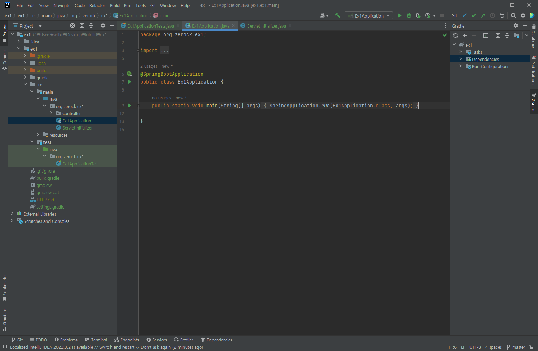Toggle Bookmarks tool window sidebar button
The image size is (538, 351).
coord(4,288)
